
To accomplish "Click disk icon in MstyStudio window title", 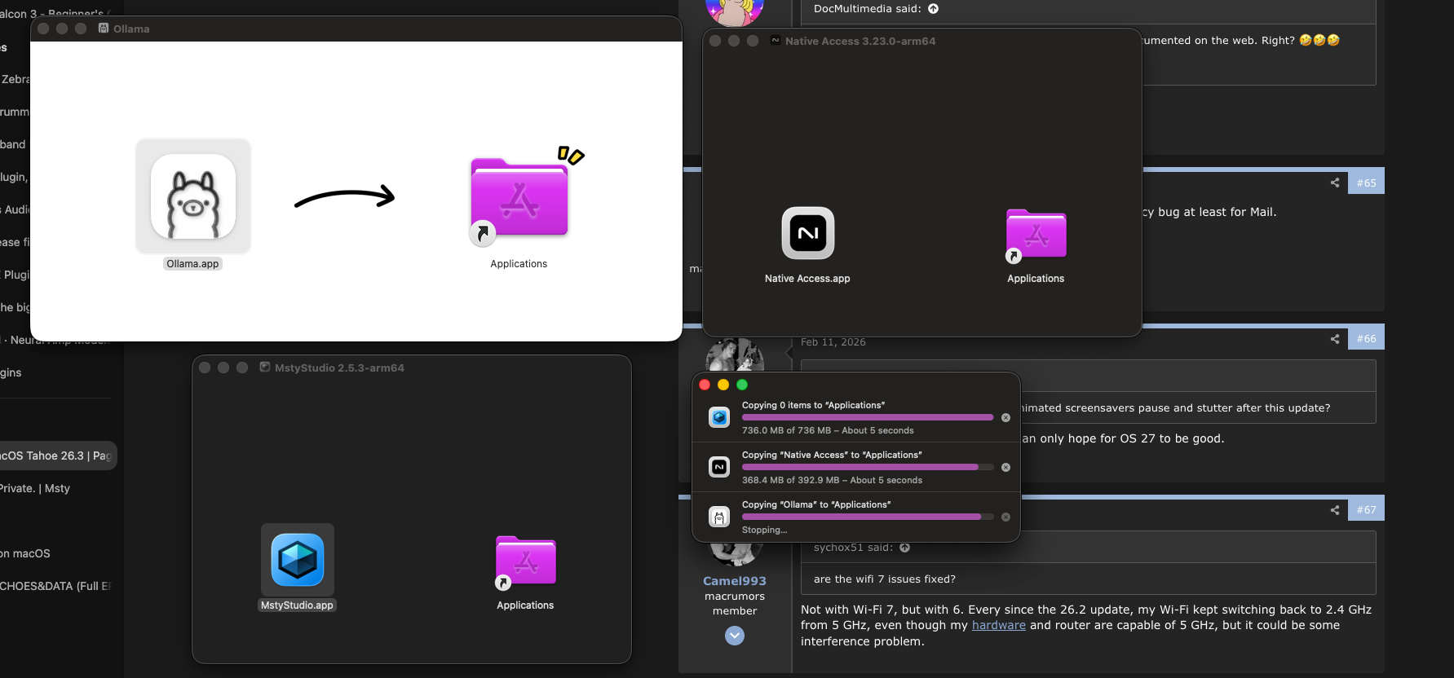I will [265, 368].
